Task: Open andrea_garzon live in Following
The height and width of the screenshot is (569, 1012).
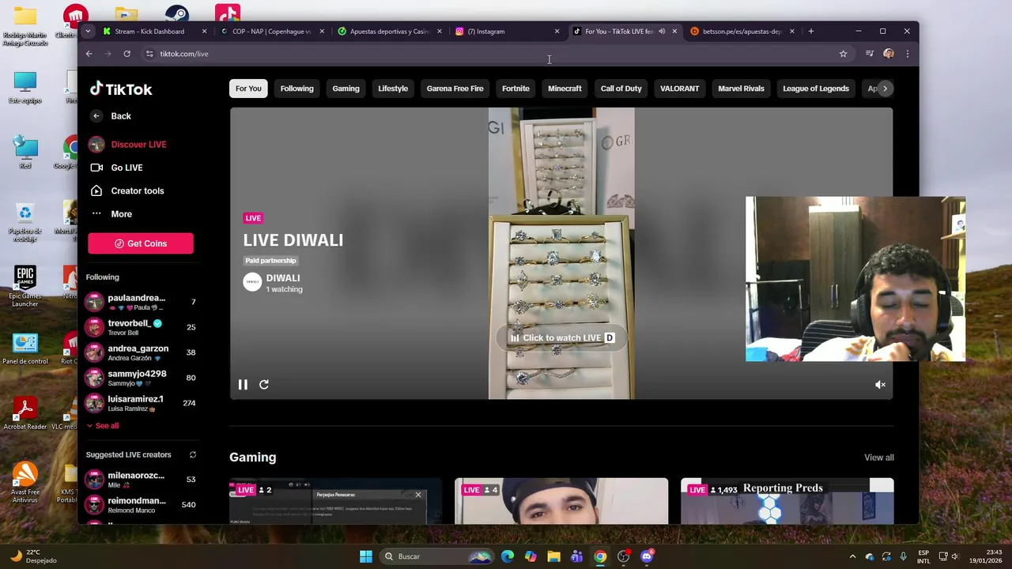Action: click(x=141, y=352)
